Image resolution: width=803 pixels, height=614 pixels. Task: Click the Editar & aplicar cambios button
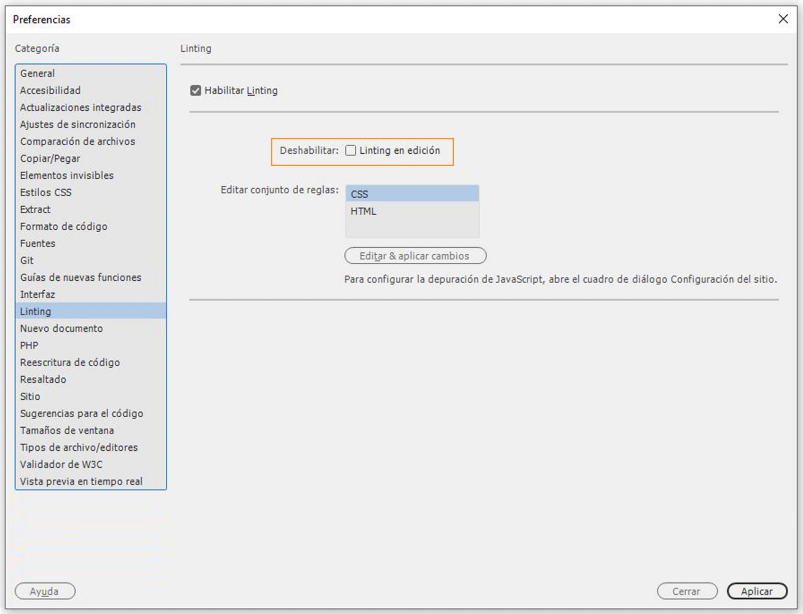point(415,256)
